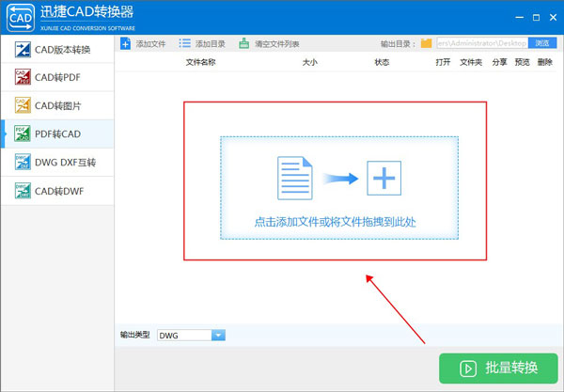Click the list-style 添加目录 icon

click(x=184, y=43)
